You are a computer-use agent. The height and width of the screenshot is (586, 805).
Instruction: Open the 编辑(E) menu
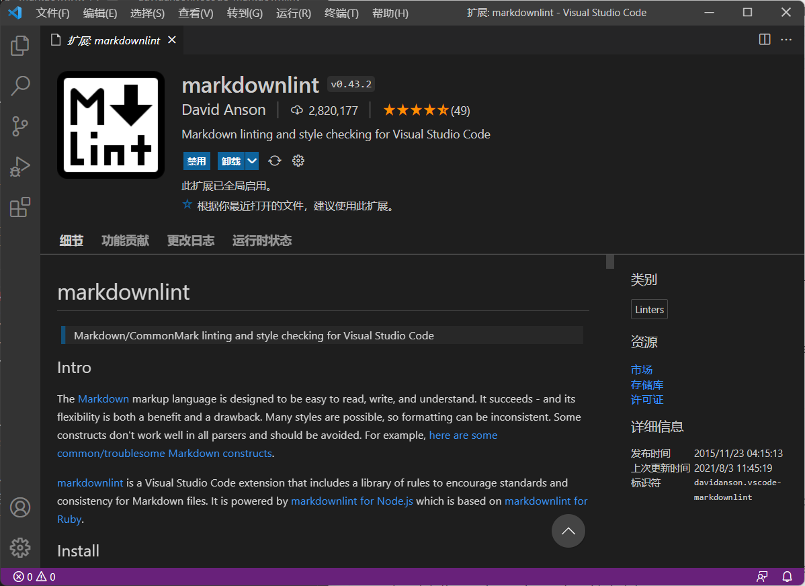(99, 13)
